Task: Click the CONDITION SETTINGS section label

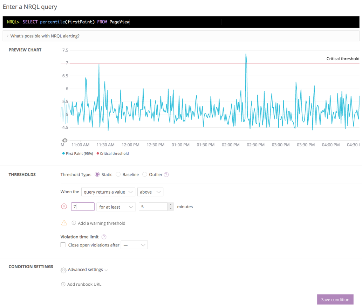Action: pyautogui.click(x=31, y=266)
